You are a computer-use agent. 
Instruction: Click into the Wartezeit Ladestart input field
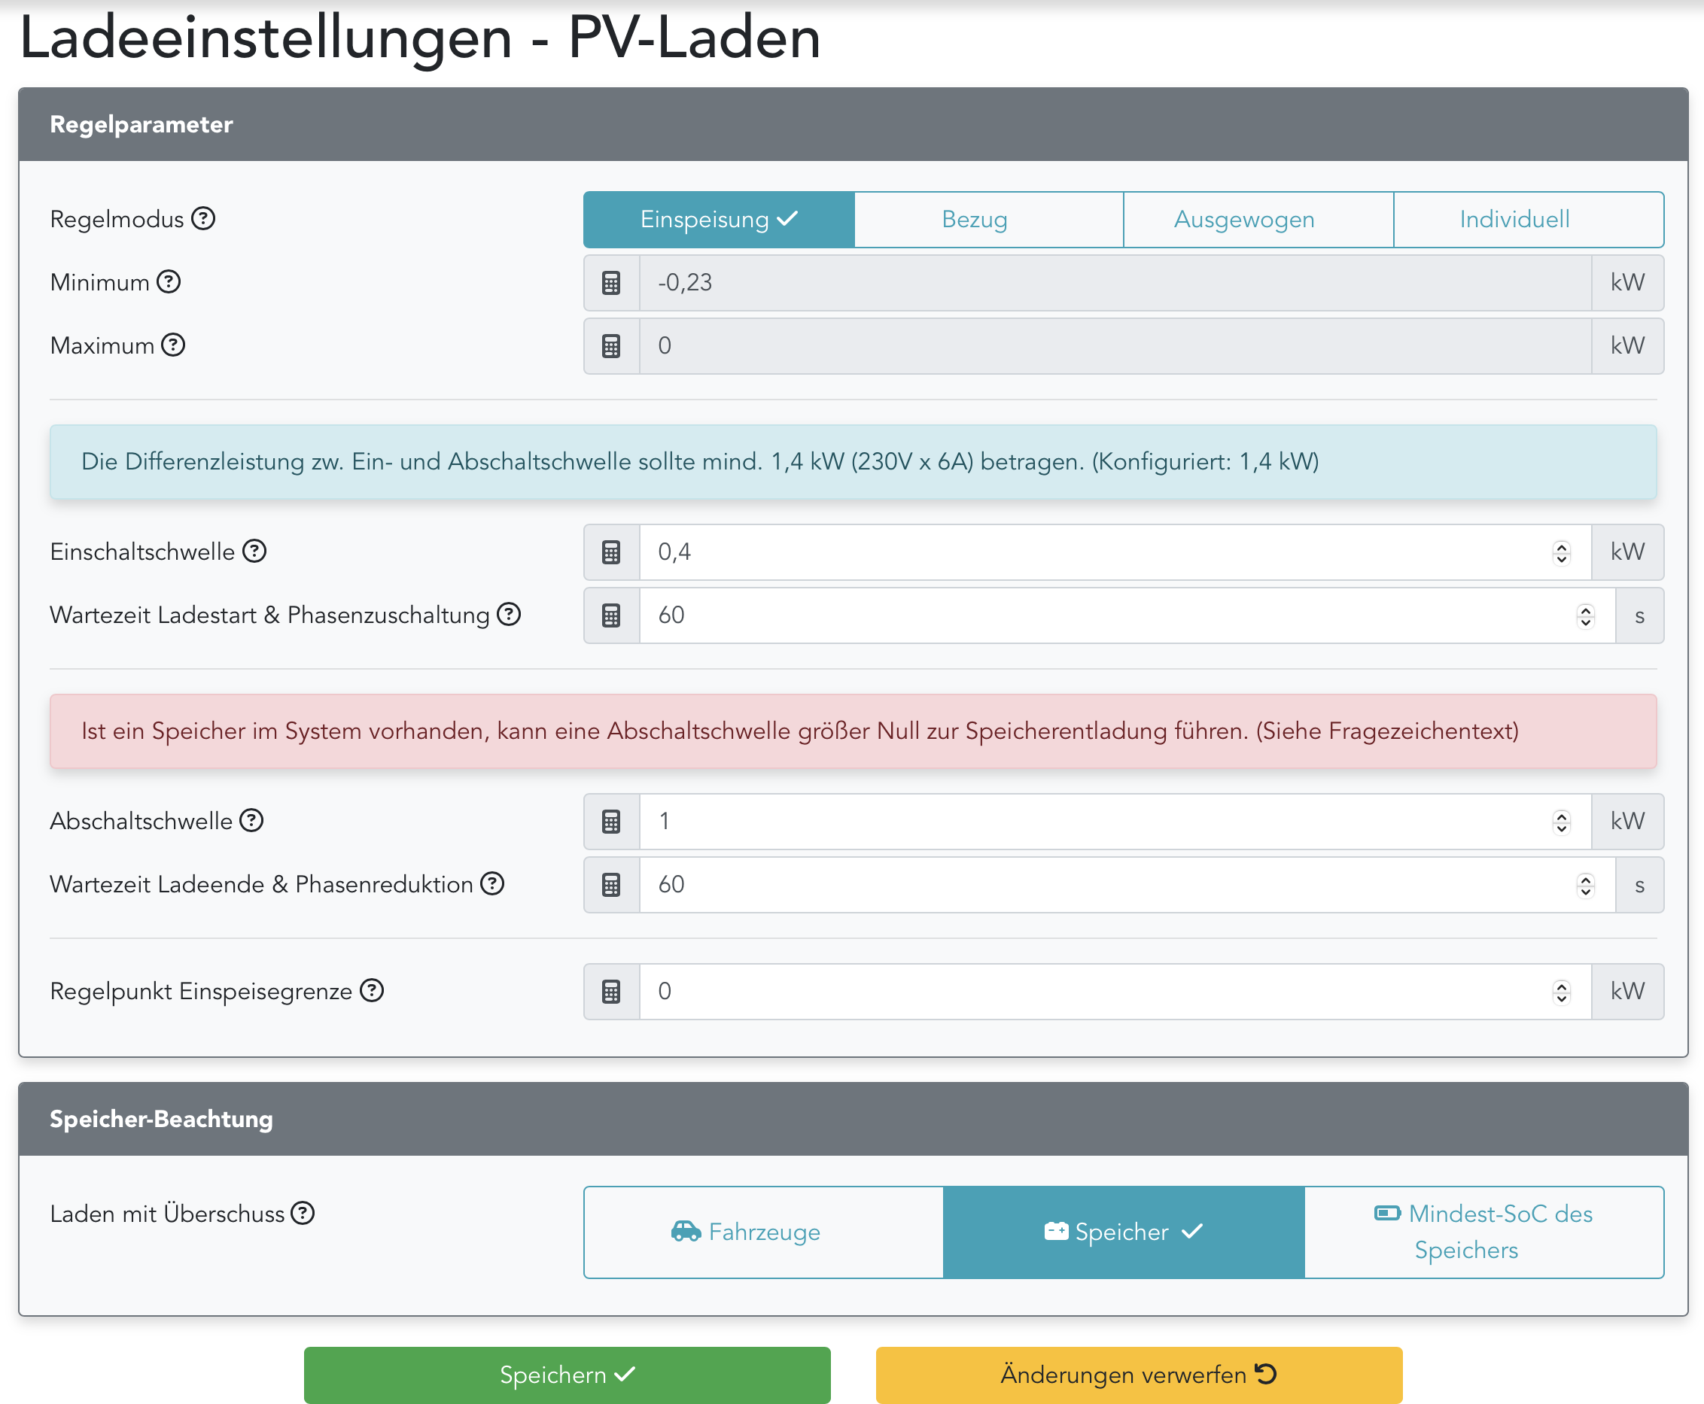point(1100,615)
